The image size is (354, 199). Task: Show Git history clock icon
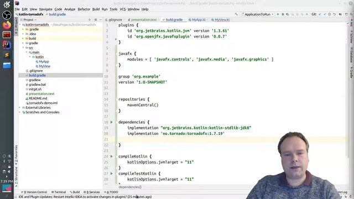tap(330, 14)
